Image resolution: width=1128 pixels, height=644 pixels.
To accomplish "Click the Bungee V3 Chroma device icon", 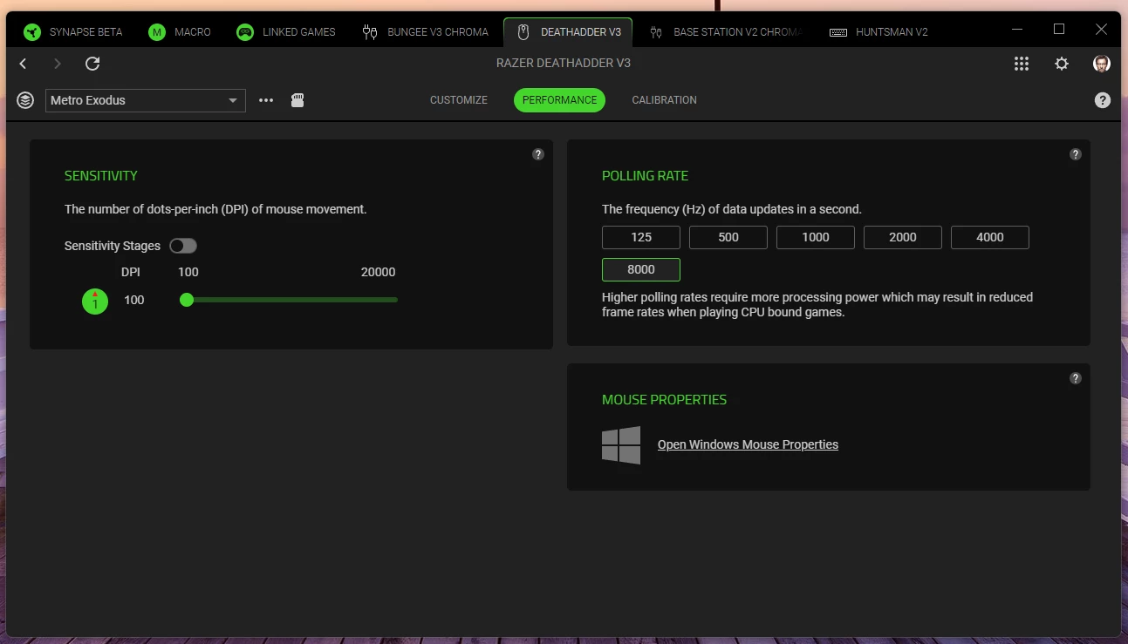I will [x=370, y=32].
